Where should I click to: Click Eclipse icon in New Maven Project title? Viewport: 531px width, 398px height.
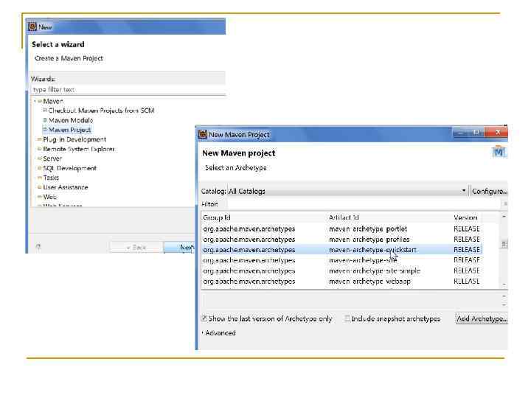(203, 134)
